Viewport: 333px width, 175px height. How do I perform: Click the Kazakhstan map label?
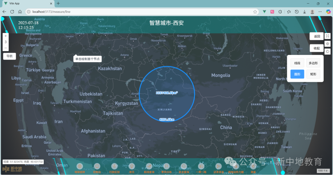point(110,68)
